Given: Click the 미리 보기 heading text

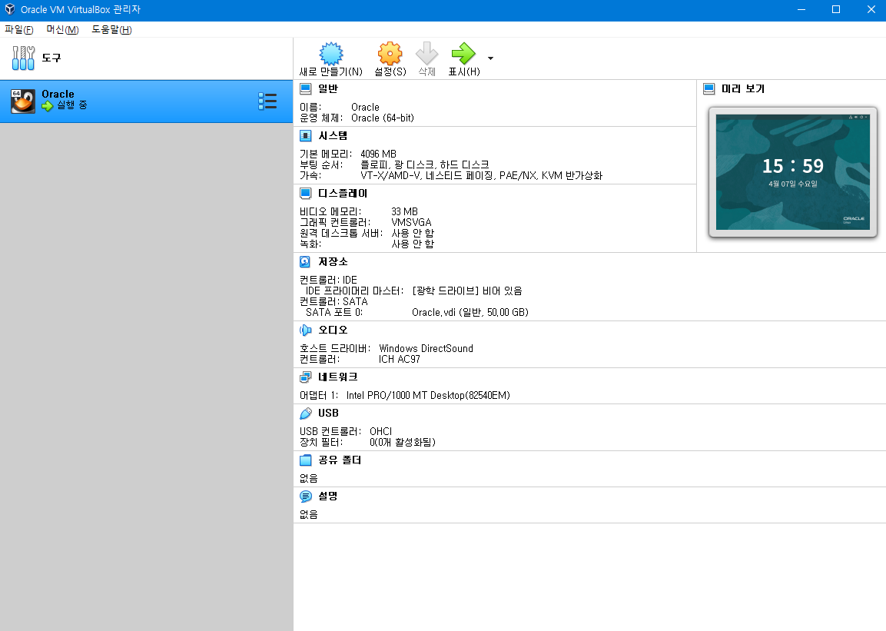Looking at the screenshot, I should (x=743, y=88).
